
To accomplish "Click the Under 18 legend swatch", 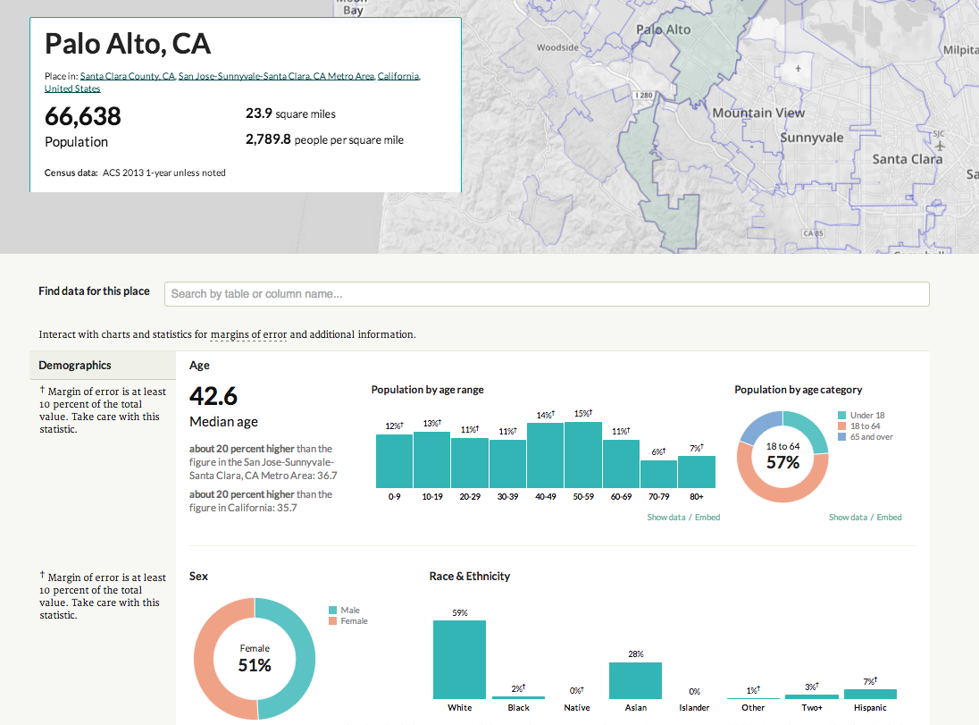I will coord(841,415).
